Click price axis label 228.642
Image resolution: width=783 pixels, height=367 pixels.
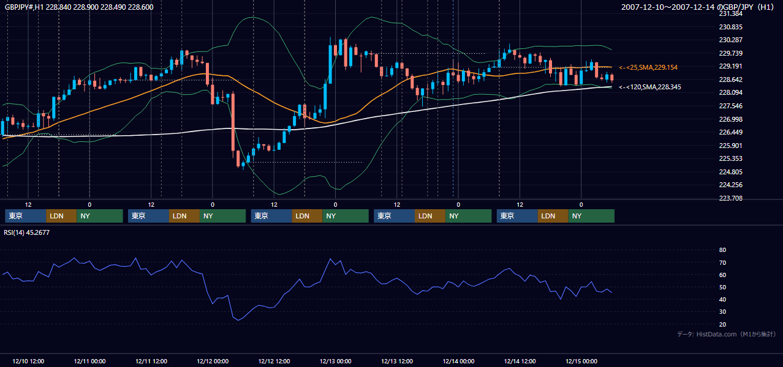pos(731,80)
